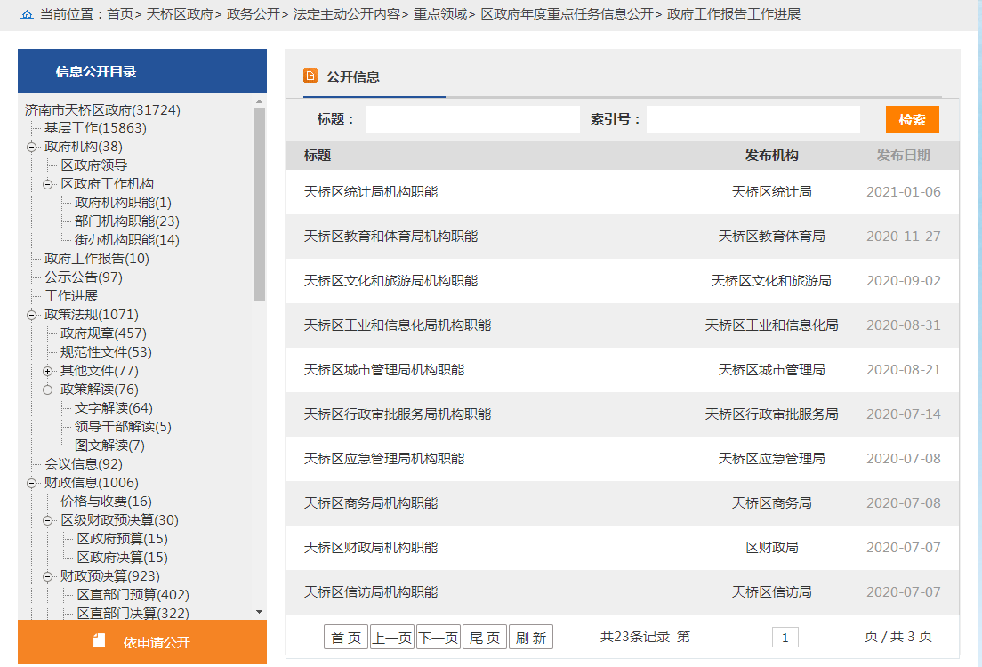Screen dimensions: 982x667
Task: Click the 上一页 pagination button
Action: pos(392,638)
